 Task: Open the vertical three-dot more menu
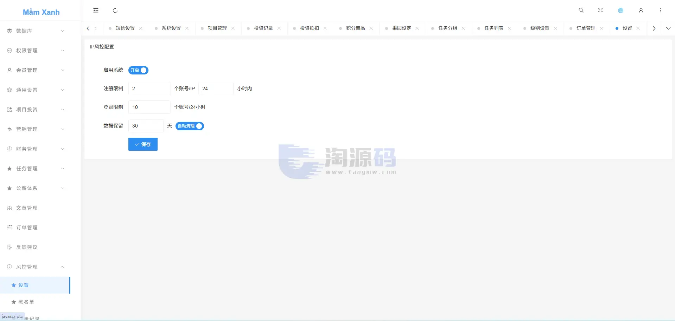660,11
